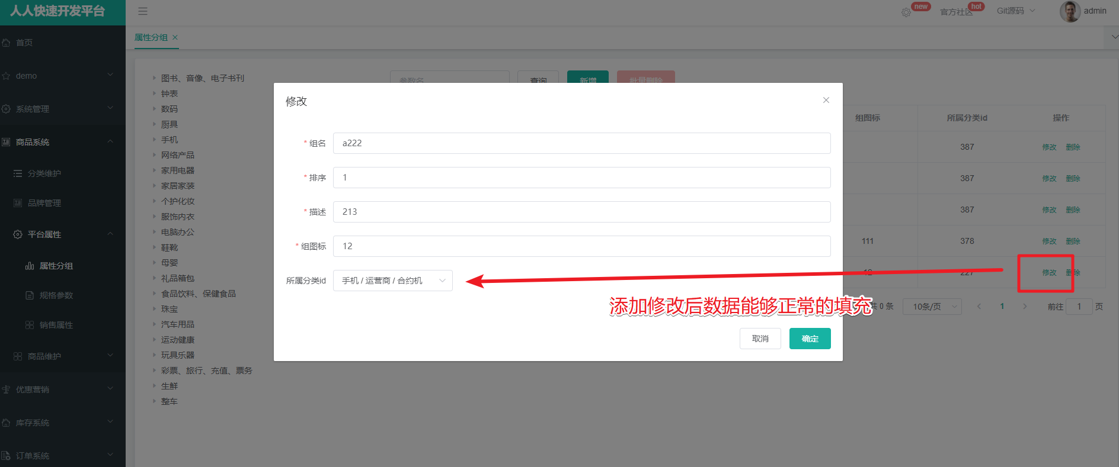Click the 平台属性 gear icon
This screenshot has width=1119, height=467.
click(18, 234)
